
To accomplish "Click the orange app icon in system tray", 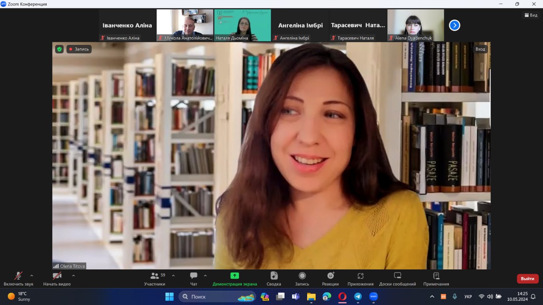I will (x=443, y=297).
